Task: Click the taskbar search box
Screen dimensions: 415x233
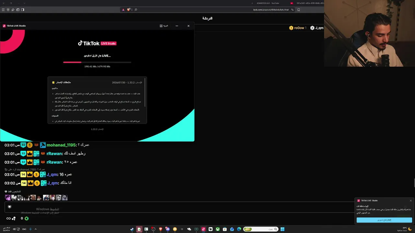Action: click(x=261, y=229)
